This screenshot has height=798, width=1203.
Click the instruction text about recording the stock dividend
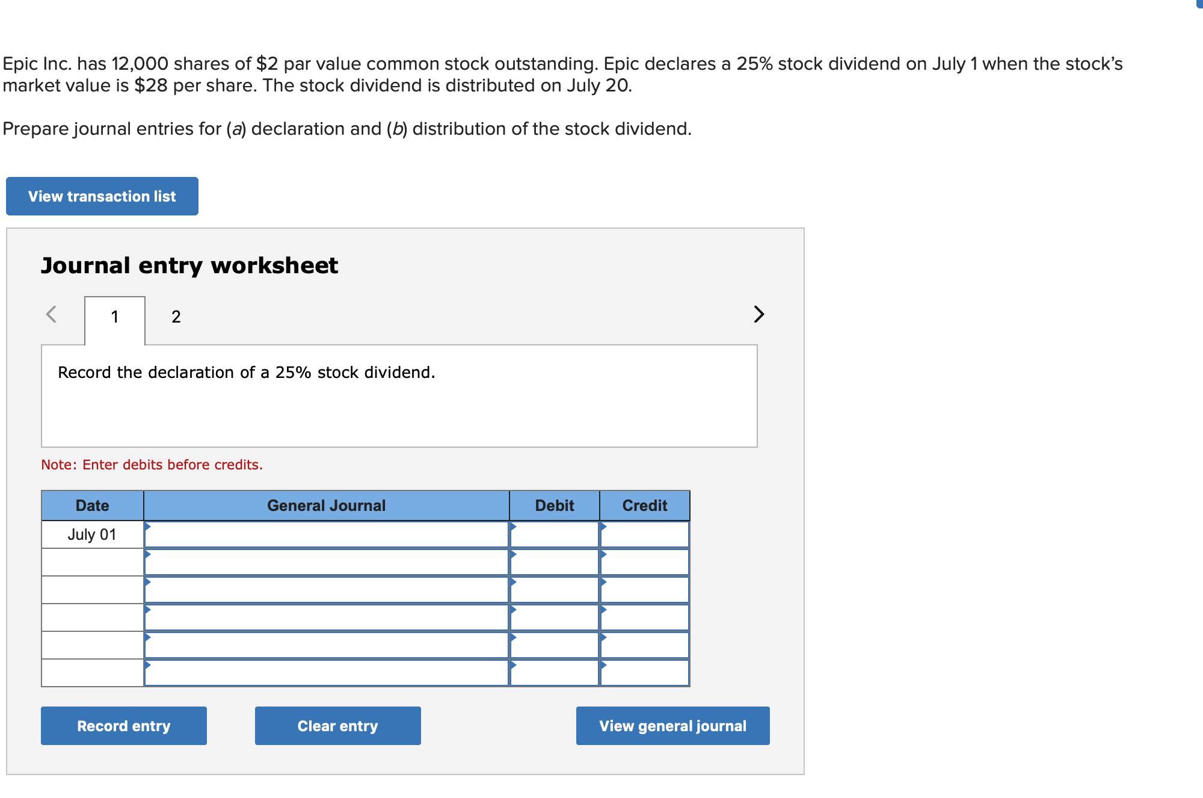pos(245,373)
